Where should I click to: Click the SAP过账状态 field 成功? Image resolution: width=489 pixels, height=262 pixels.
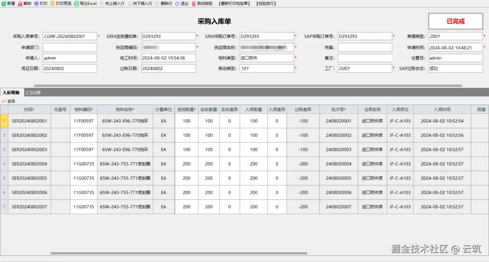pyautogui.click(x=455, y=68)
